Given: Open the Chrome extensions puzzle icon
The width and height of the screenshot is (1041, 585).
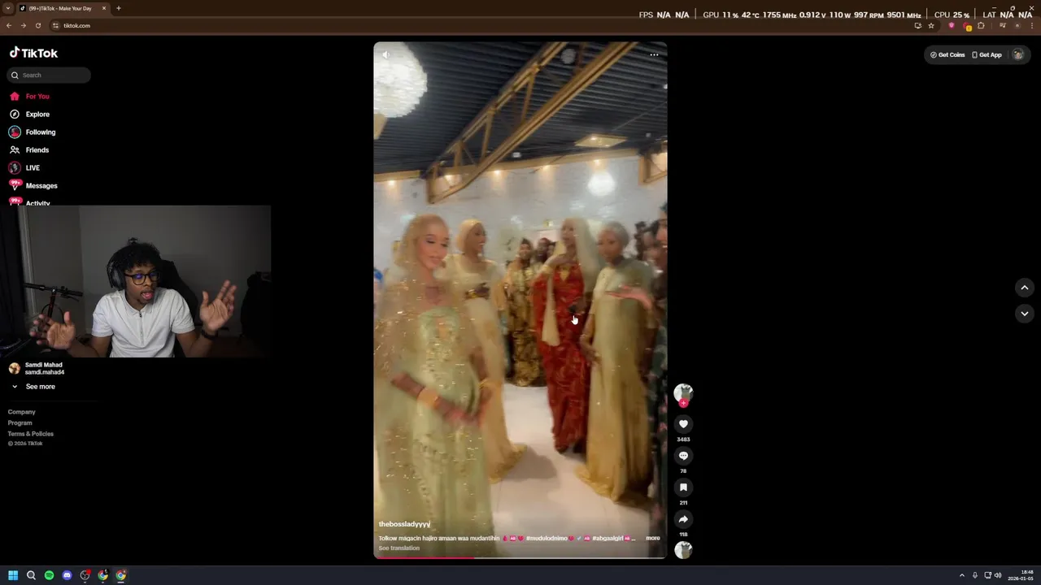Looking at the screenshot, I should [x=981, y=26].
